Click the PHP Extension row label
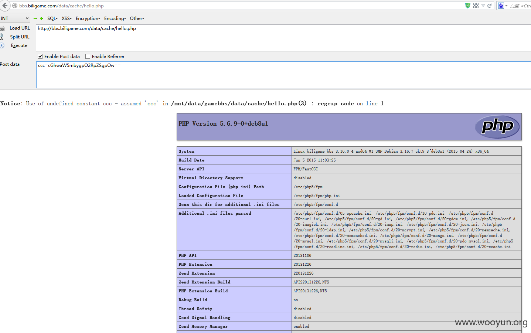 [x=195, y=264]
